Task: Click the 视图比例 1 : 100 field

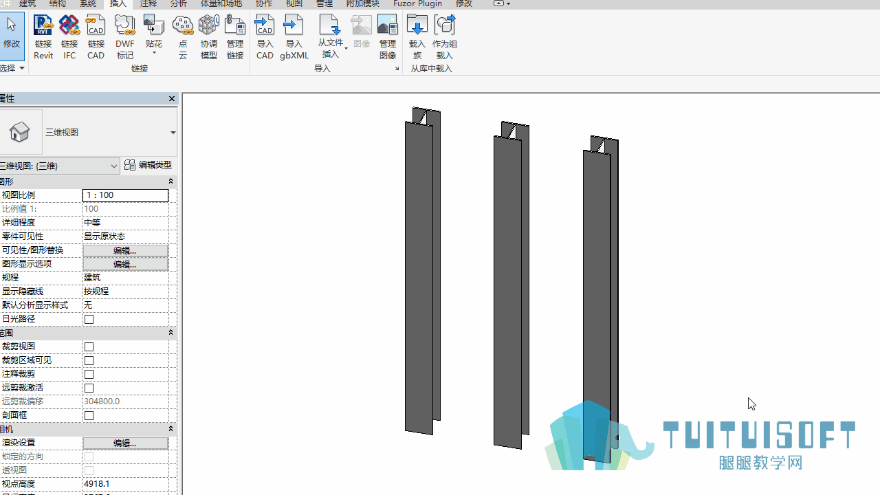Action: (125, 195)
